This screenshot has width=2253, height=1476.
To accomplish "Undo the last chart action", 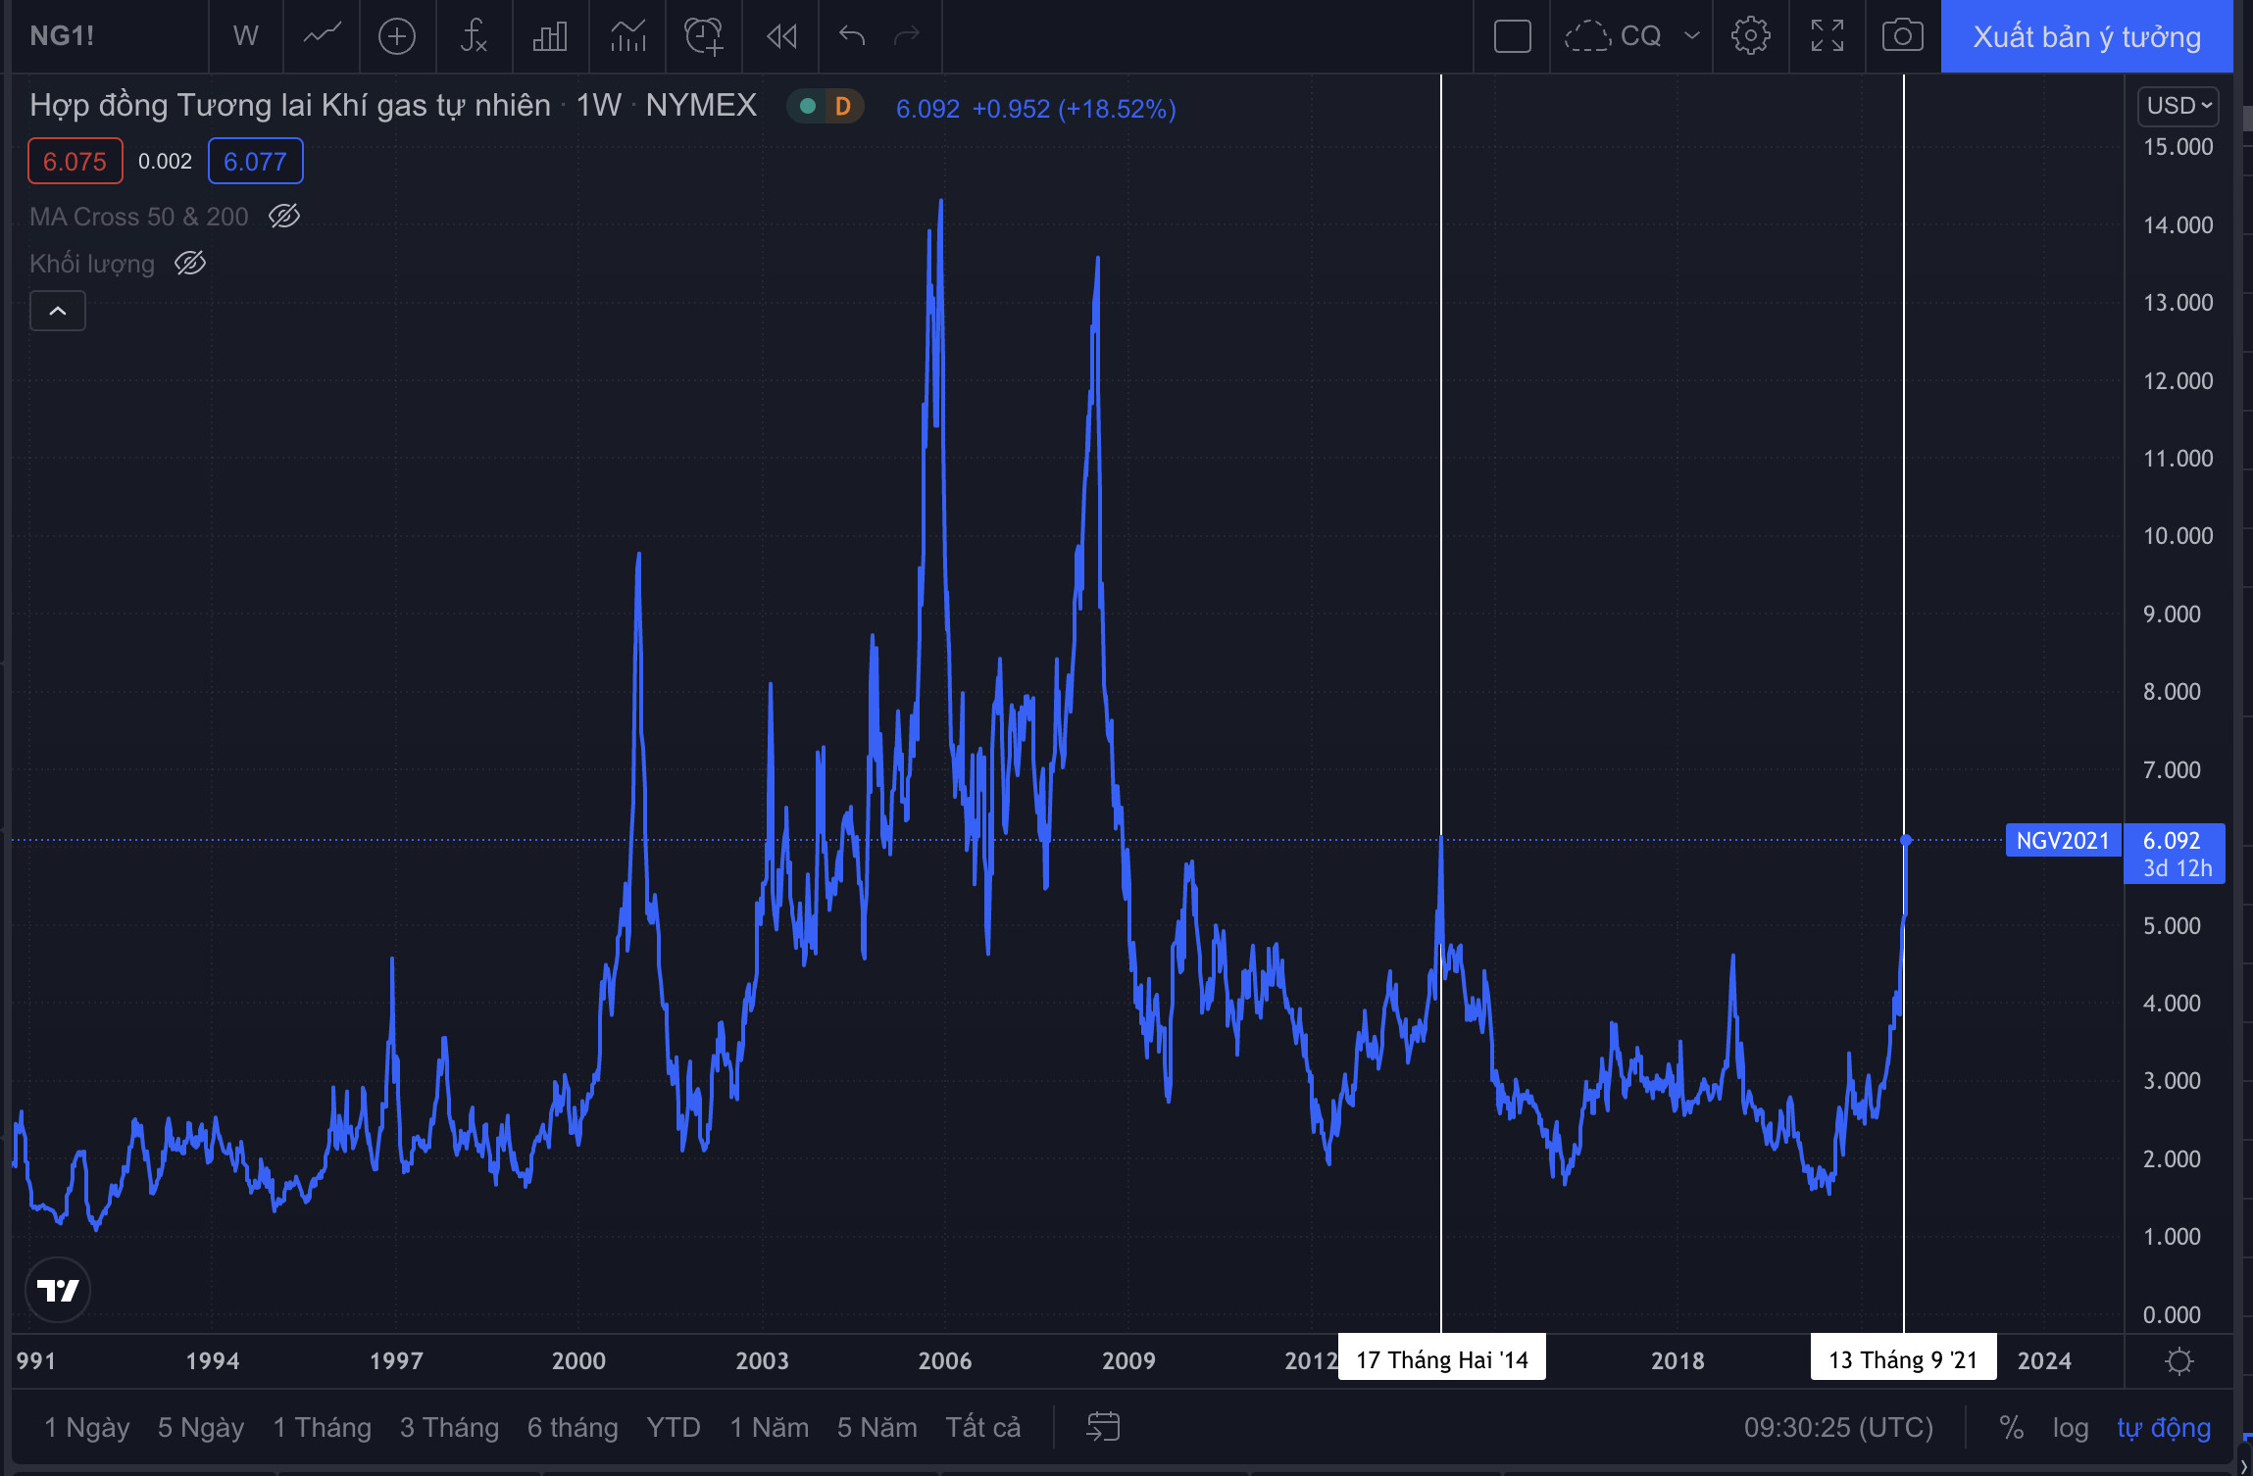I will pyautogui.click(x=851, y=36).
